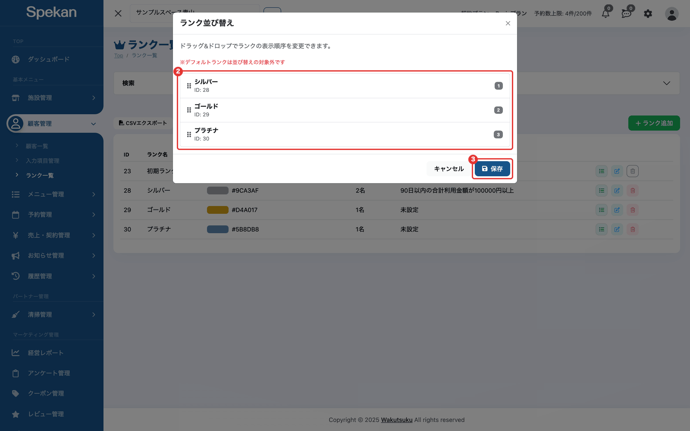Viewport: 690px width, 431px height.
Task: Edit the 初期ランク row with ID 23
Action: [617, 171]
